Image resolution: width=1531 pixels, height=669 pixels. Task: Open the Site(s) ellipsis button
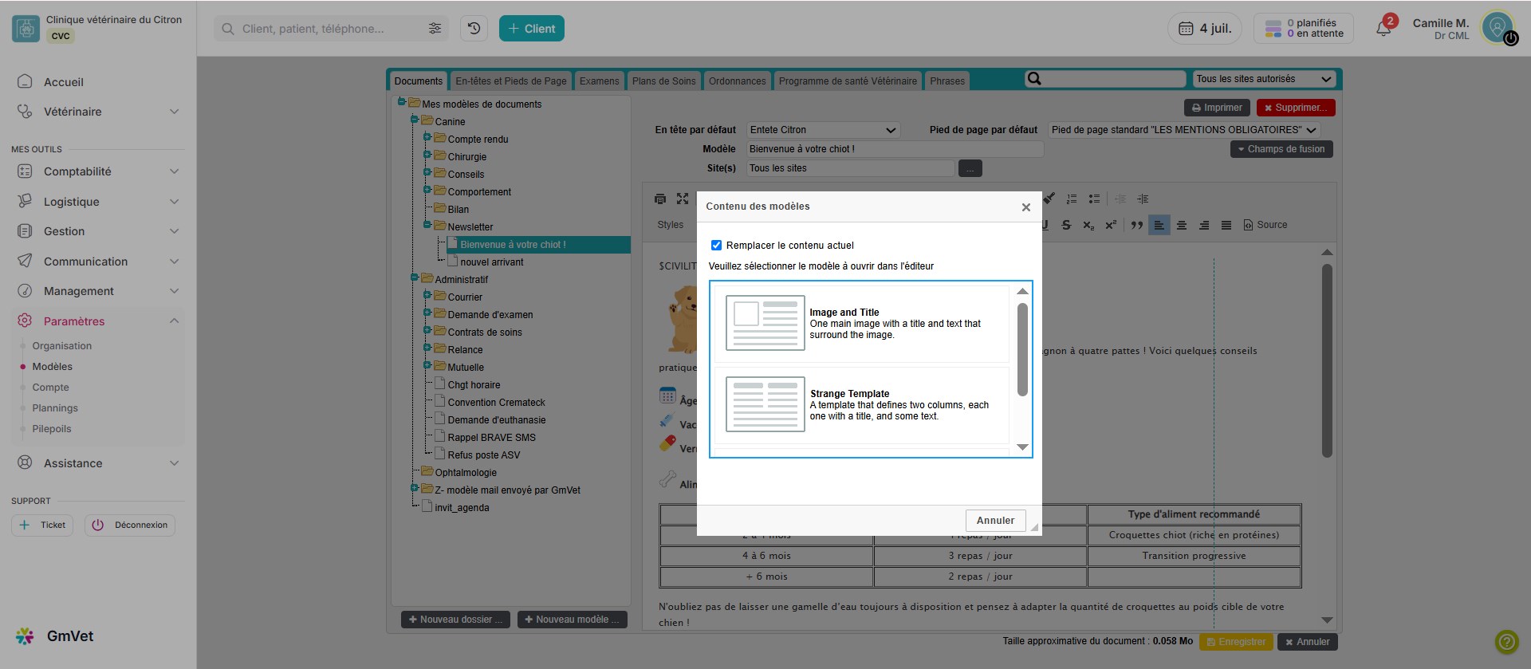pyautogui.click(x=970, y=168)
